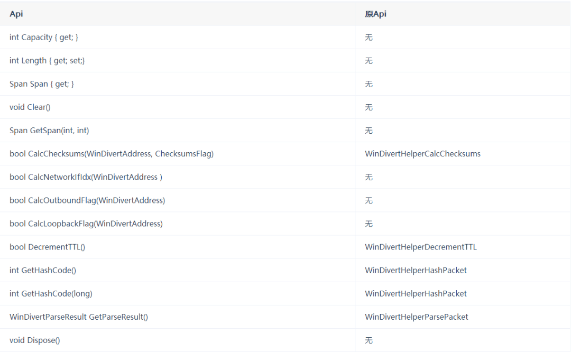571x352 pixels.
Task: Click the "int GetHashCode()" cell without parameters
Action: (x=43, y=270)
